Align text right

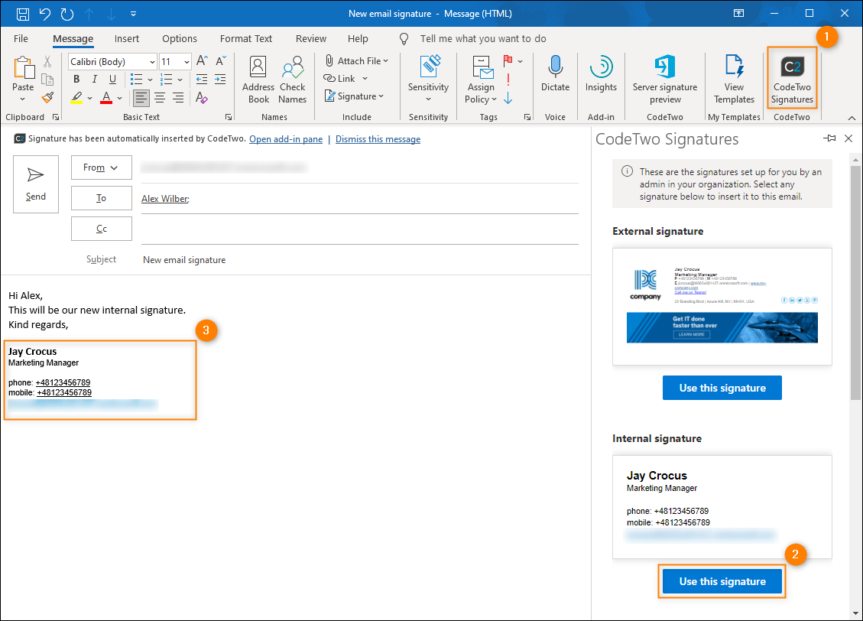[178, 98]
